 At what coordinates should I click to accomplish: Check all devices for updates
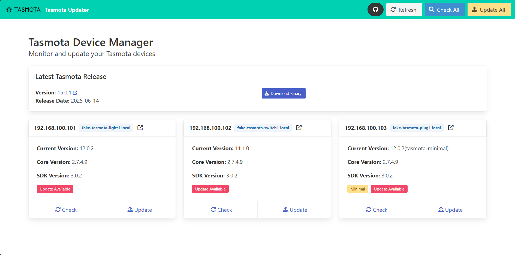445,10
